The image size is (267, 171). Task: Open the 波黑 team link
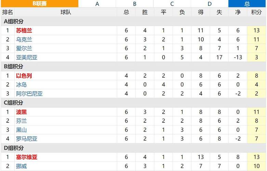[21, 112]
